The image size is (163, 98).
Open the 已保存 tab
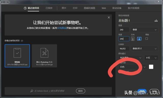[x=49, y=8]
